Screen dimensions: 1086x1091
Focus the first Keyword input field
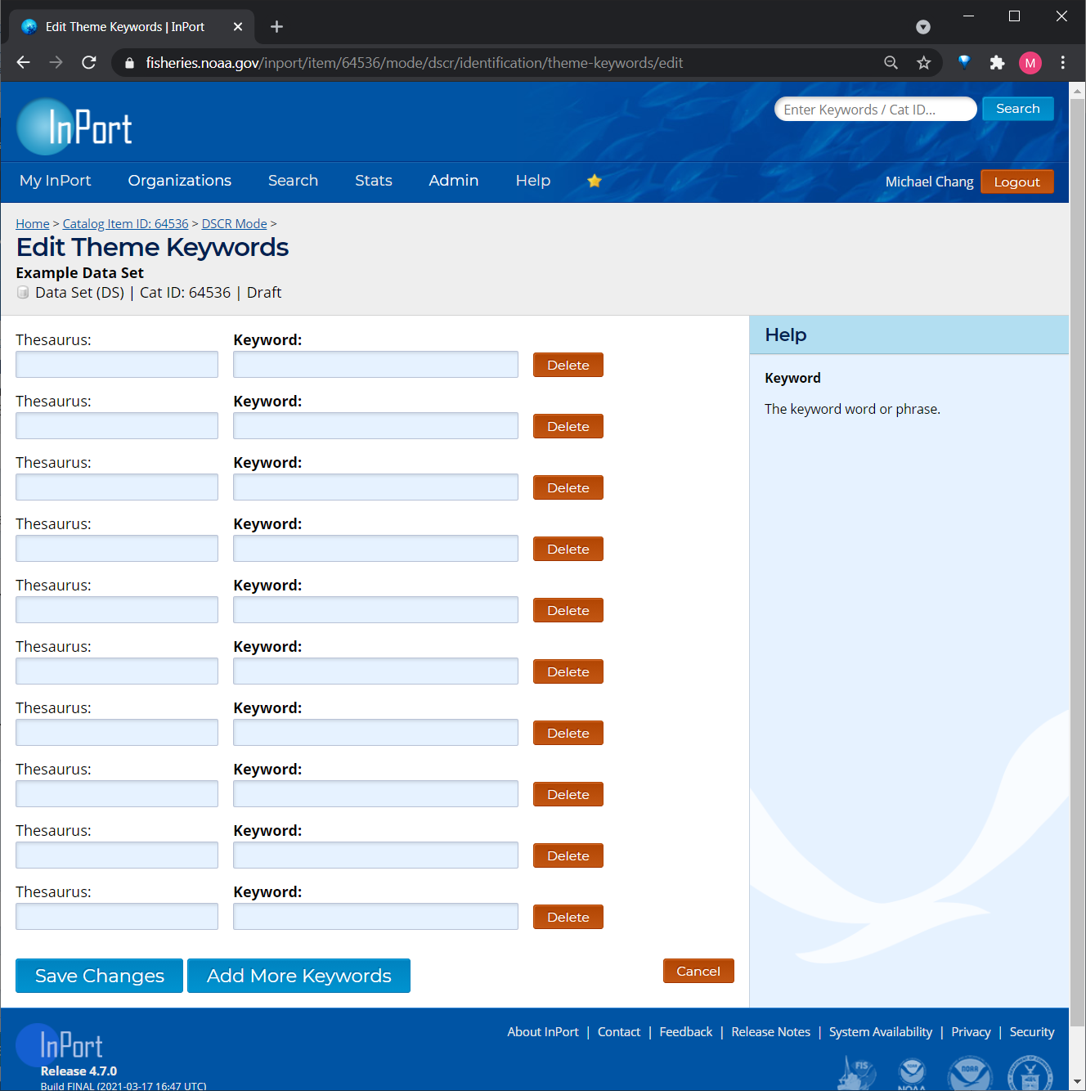tap(375, 365)
